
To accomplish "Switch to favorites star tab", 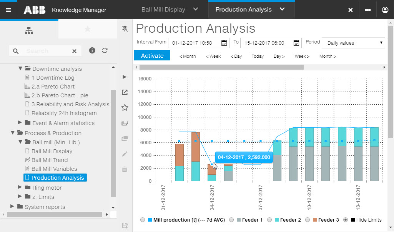I will click(x=87, y=29).
